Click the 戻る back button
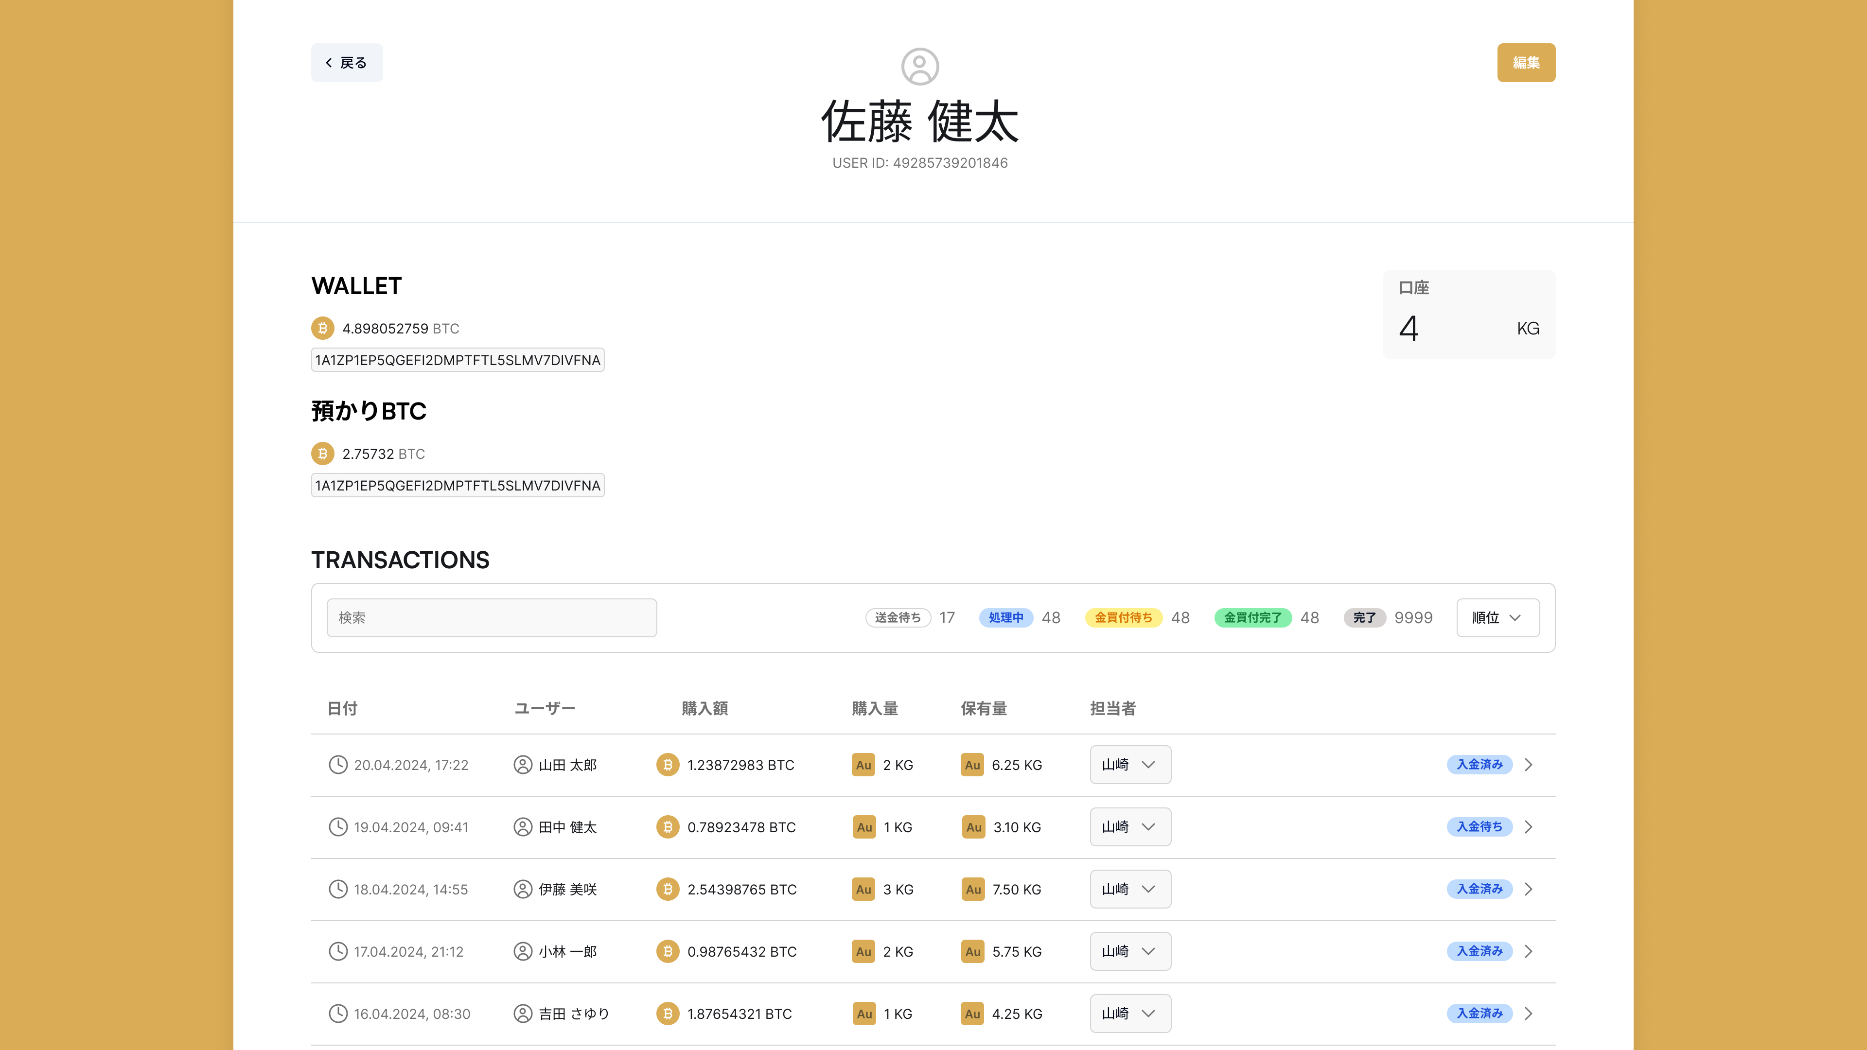 click(347, 62)
